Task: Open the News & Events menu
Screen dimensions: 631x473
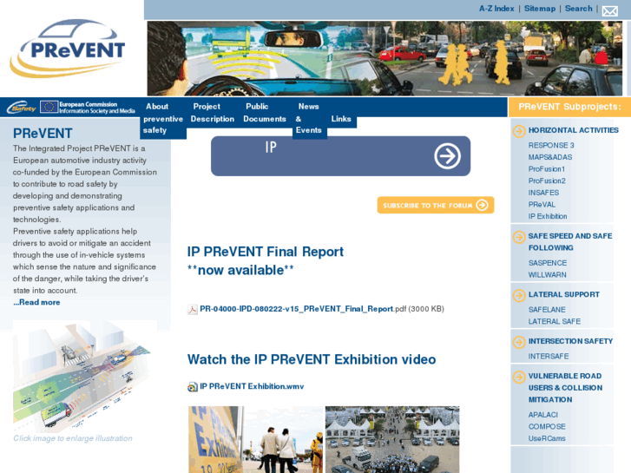Action: (x=309, y=118)
